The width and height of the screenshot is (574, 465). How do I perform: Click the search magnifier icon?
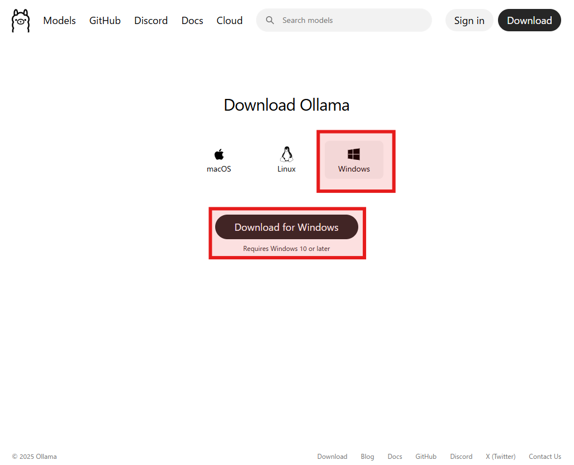click(x=270, y=20)
